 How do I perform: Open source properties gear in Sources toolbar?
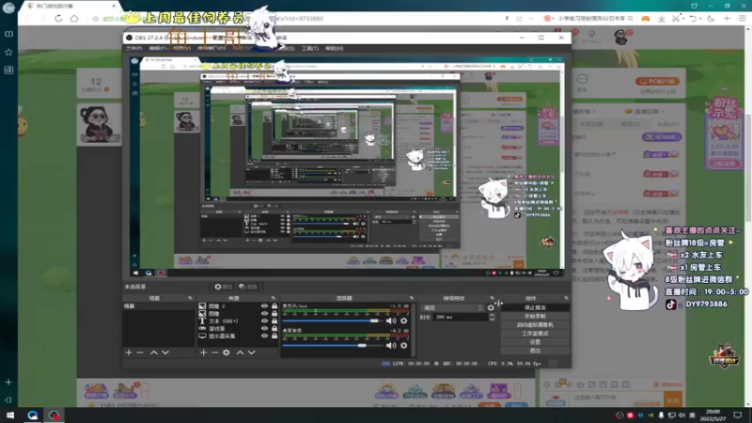[227, 352]
